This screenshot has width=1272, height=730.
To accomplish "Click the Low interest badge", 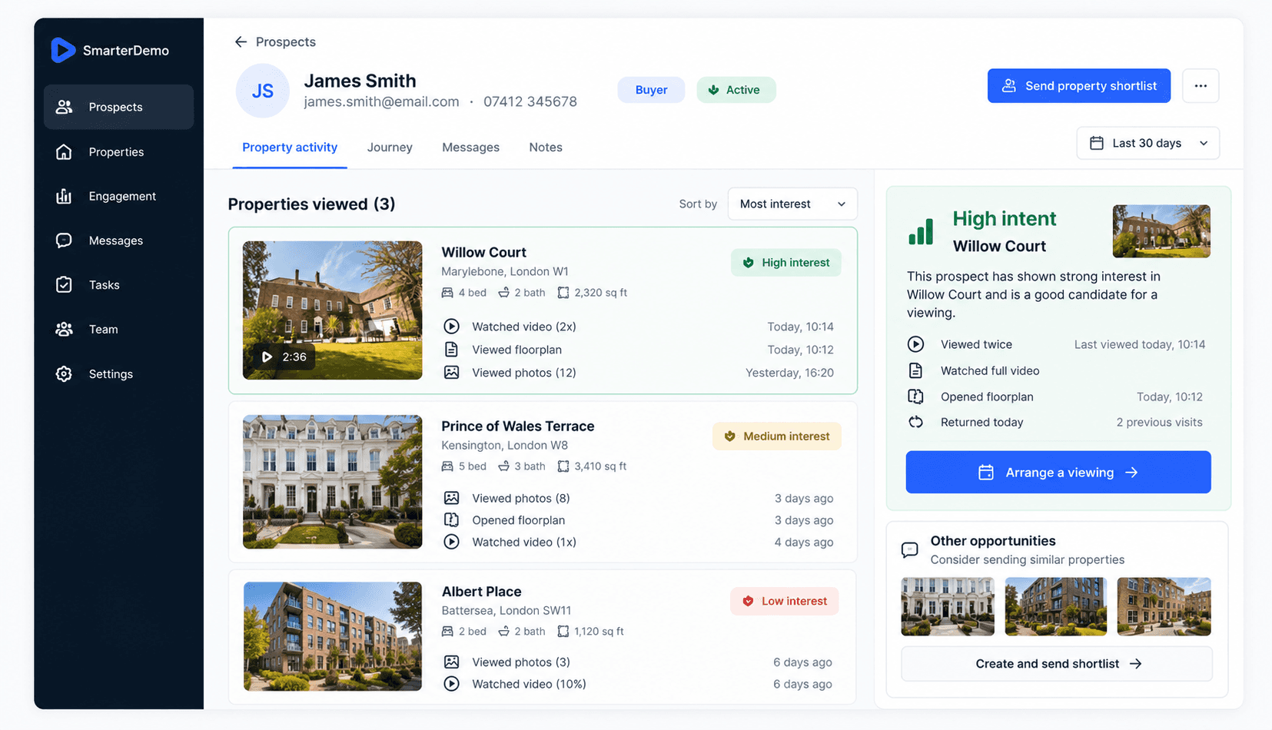I will click(x=785, y=601).
